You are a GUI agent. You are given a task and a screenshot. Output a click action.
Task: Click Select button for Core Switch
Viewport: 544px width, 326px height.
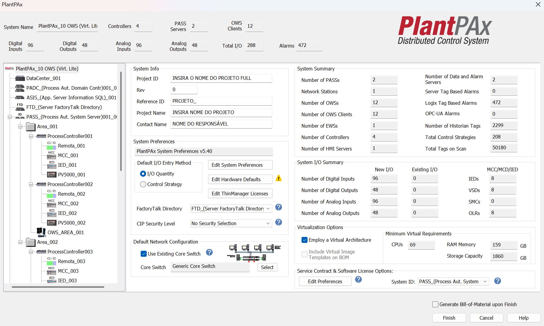[x=267, y=267]
